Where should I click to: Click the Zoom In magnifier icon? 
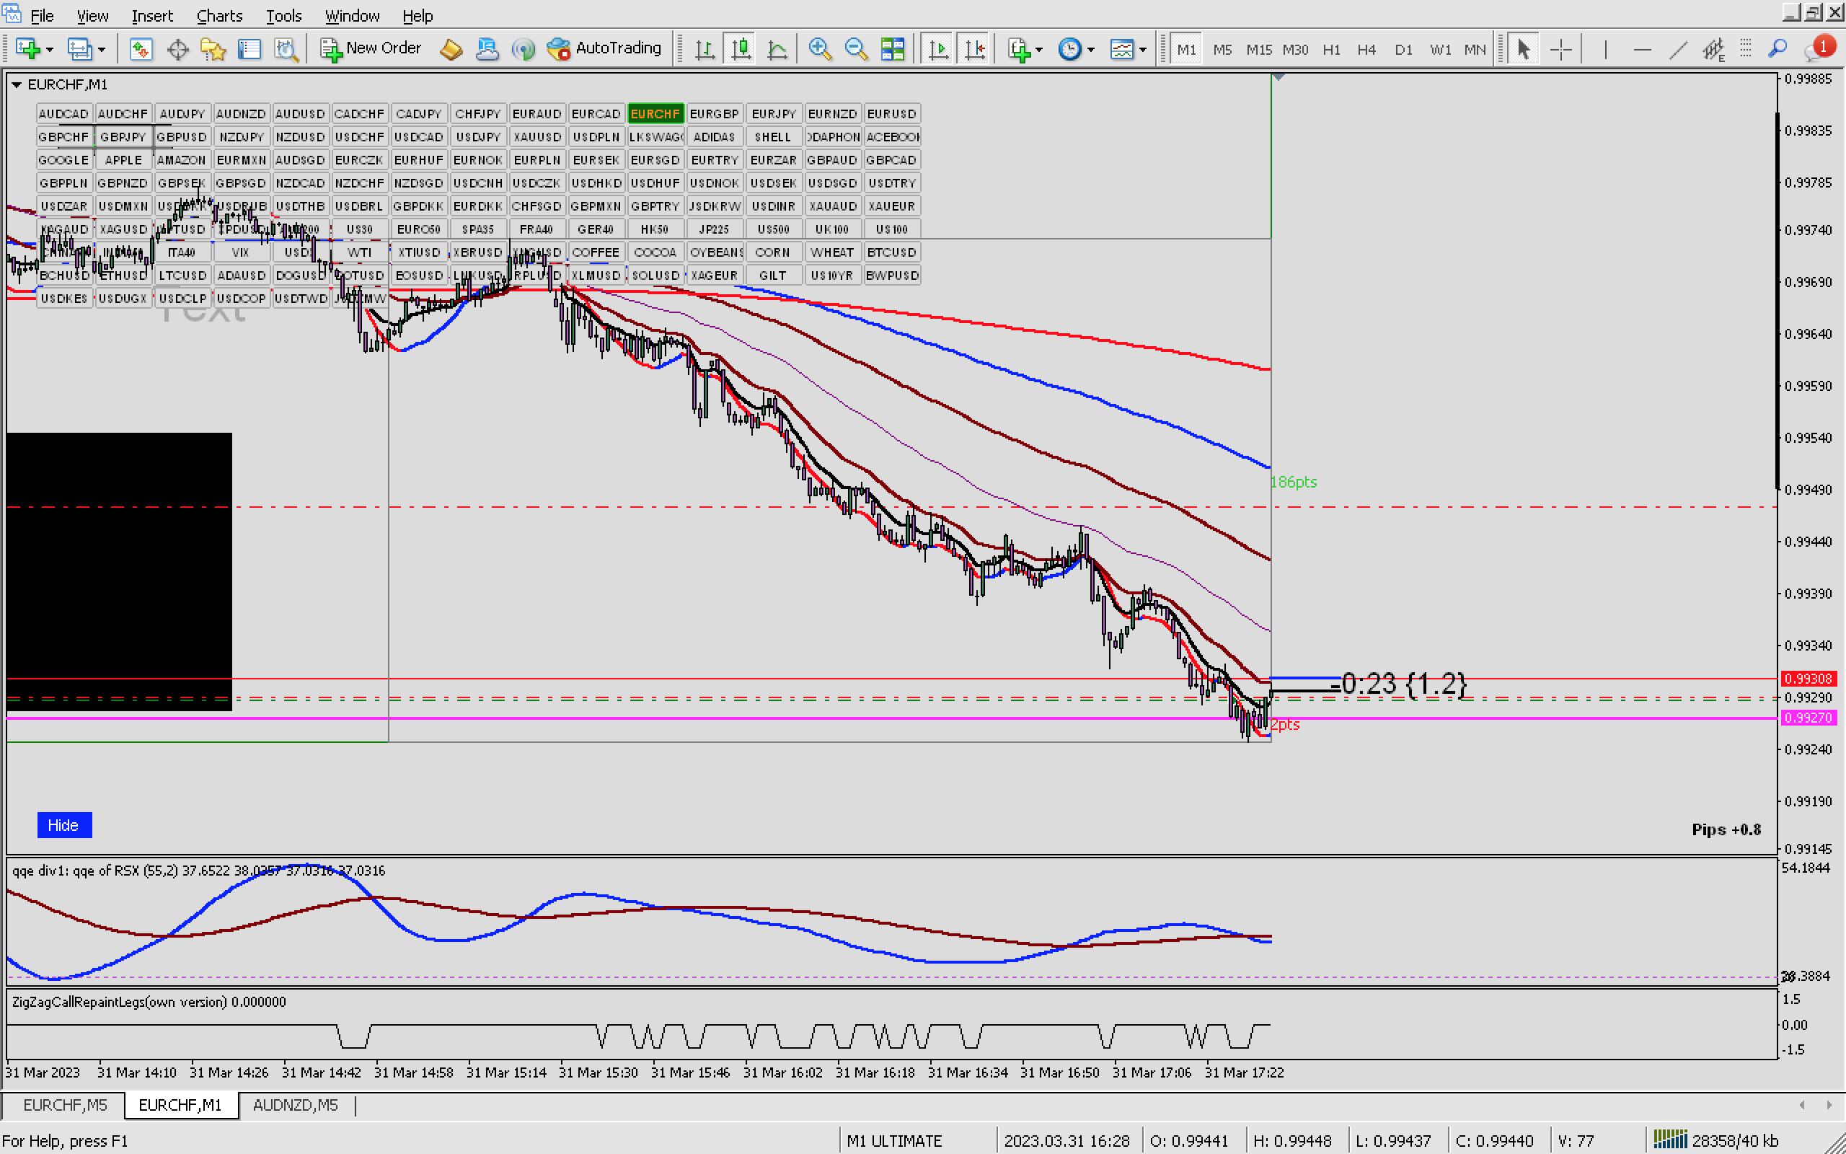click(819, 50)
